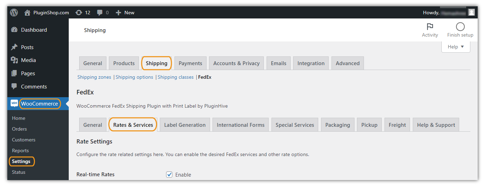Screen dimensions: 485x186
Task: Click the Media icon in sidebar
Action: pos(14,60)
